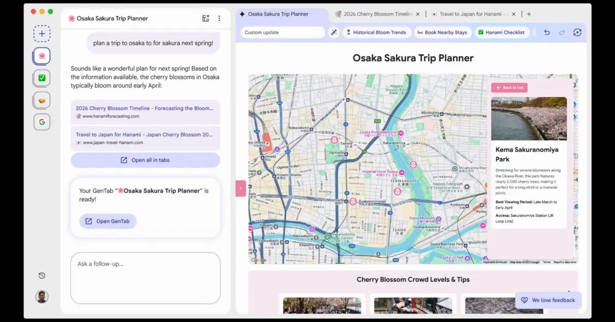615x322 pixels.
Task: Expand the pink side panel arrow handle
Action: click(x=241, y=188)
